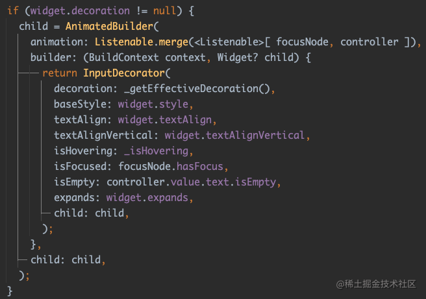426x299 pixels.
Task: Place cursor on widget.textAlignVertical value
Action: [x=234, y=136]
